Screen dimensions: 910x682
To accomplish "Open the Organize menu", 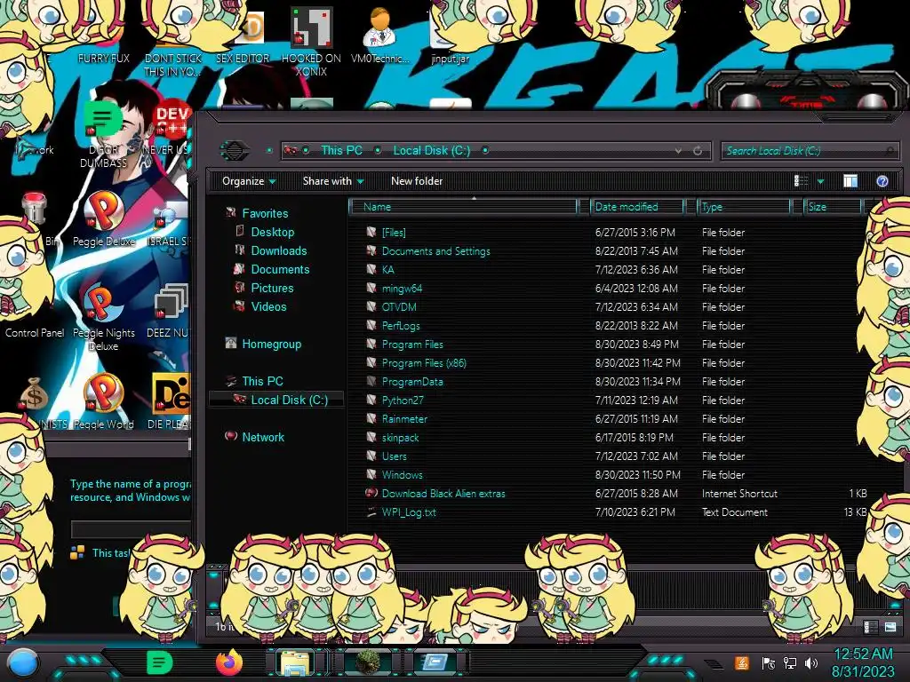I will [249, 181].
